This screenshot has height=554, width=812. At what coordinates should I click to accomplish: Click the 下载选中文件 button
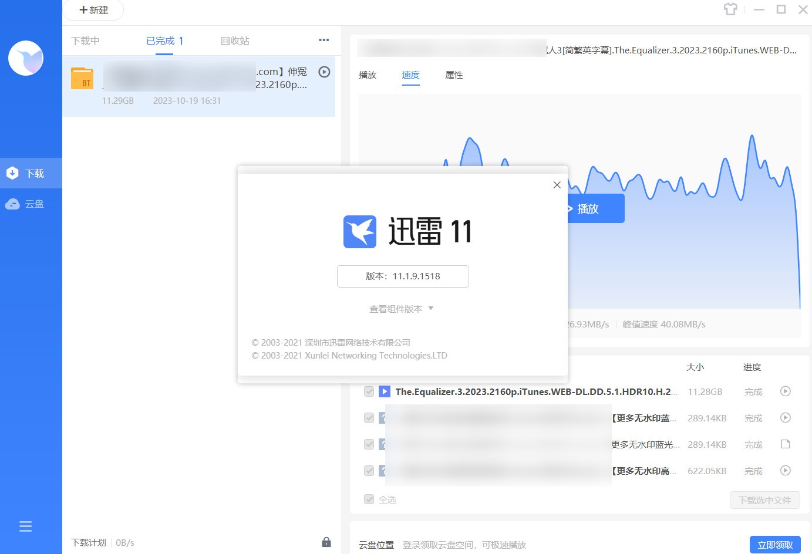click(x=765, y=500)
